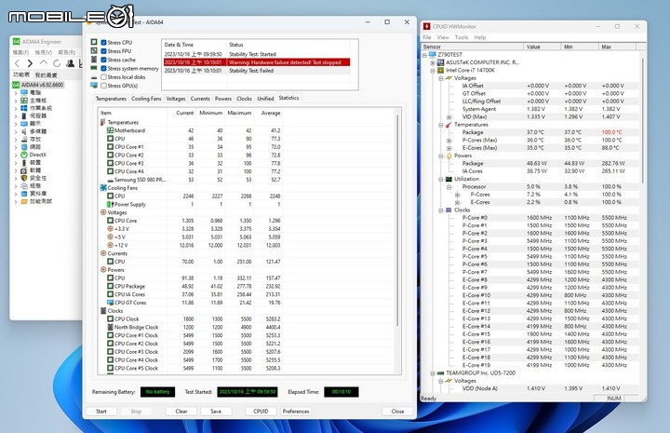This screenshot has height=433, width=670.
Task: Click the Clear button
Action: (x=181, y=412)
